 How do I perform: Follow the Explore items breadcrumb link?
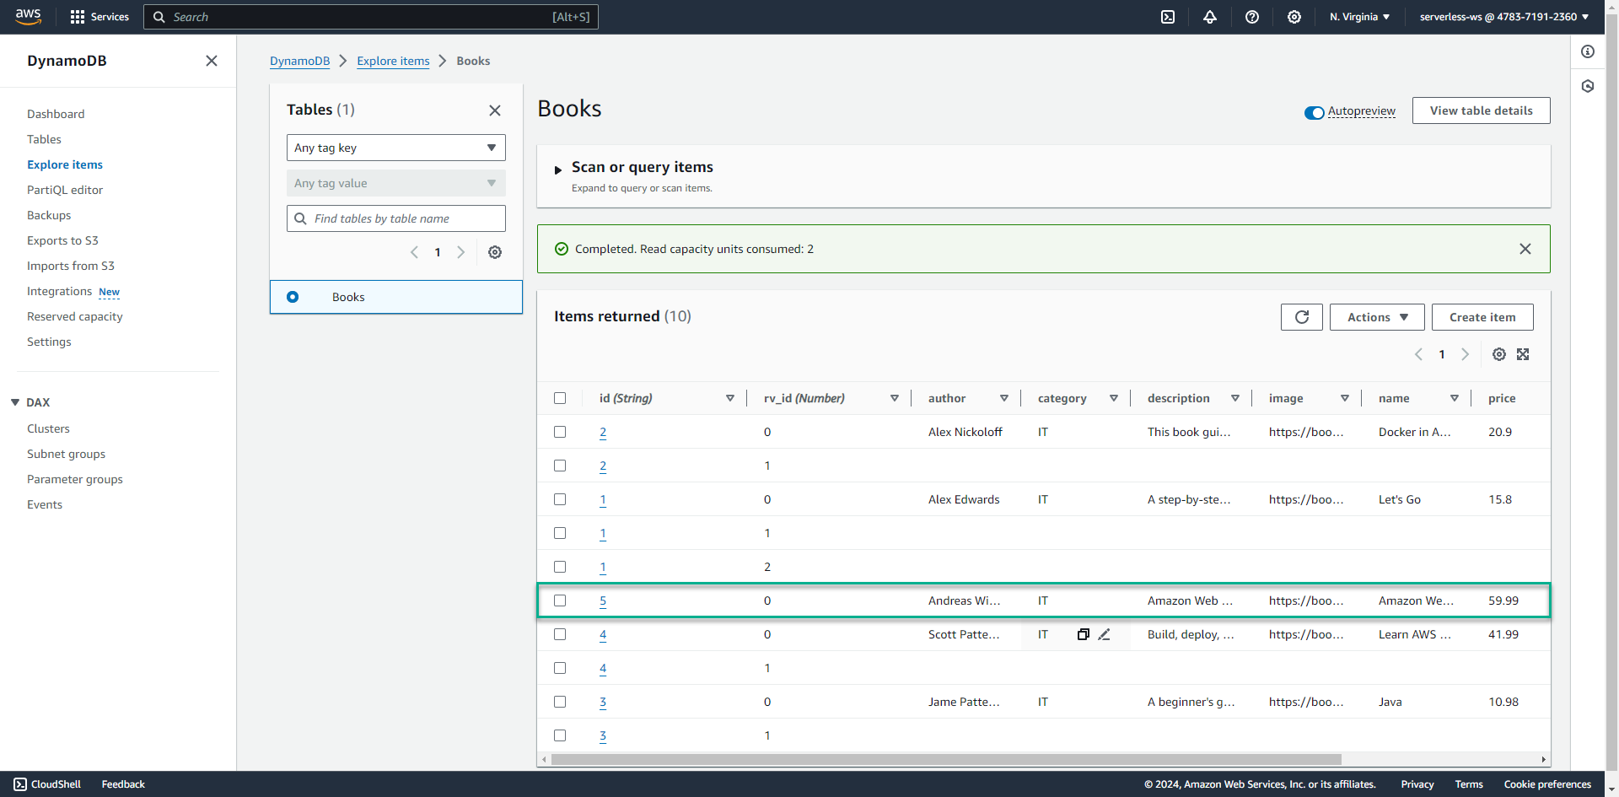(x=393, y=61)
